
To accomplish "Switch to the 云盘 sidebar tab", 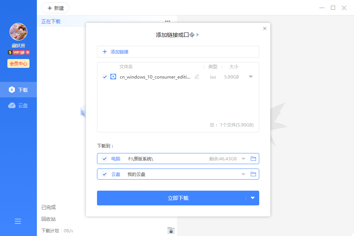I will pos(18,105).
